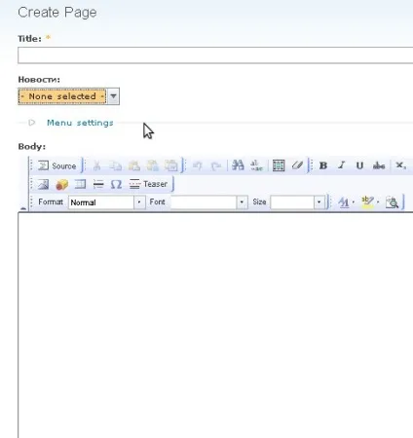
Task: Expand the Menu settings section
Action: pyautogui.click(x=80, y=123)
